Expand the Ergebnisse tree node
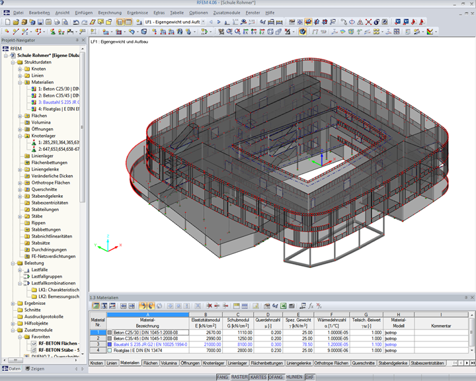This screenshot has height=381, width=476. coord(13,303)
